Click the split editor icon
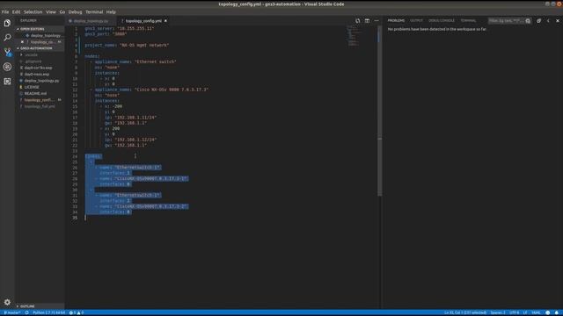 tap(367, 21)
